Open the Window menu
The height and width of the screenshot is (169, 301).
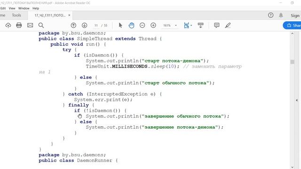[x=24, y=8]
